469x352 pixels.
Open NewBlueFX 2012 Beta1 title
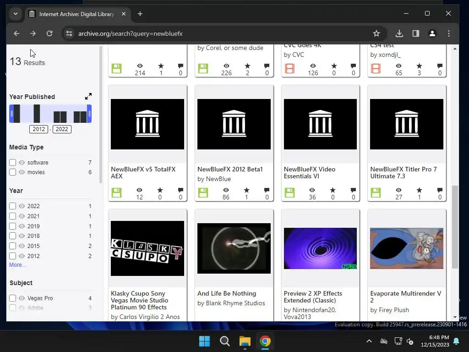click(x=230, y=169)
